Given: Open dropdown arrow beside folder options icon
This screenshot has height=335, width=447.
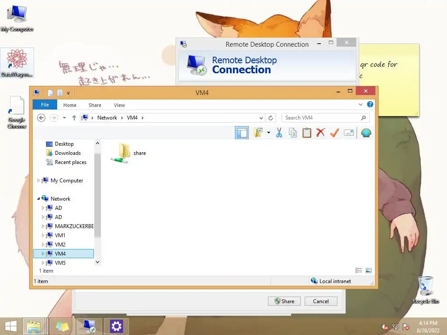Looking at the screenshot, I should click(x=268, y=133).
